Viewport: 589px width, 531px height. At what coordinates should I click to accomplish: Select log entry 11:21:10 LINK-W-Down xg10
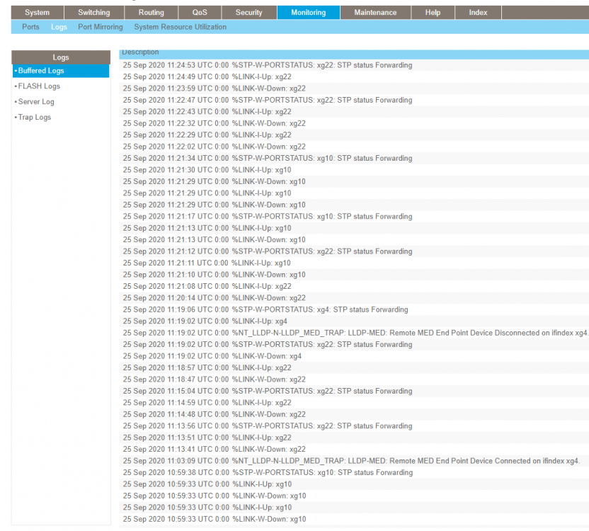(x=354, y=275)
